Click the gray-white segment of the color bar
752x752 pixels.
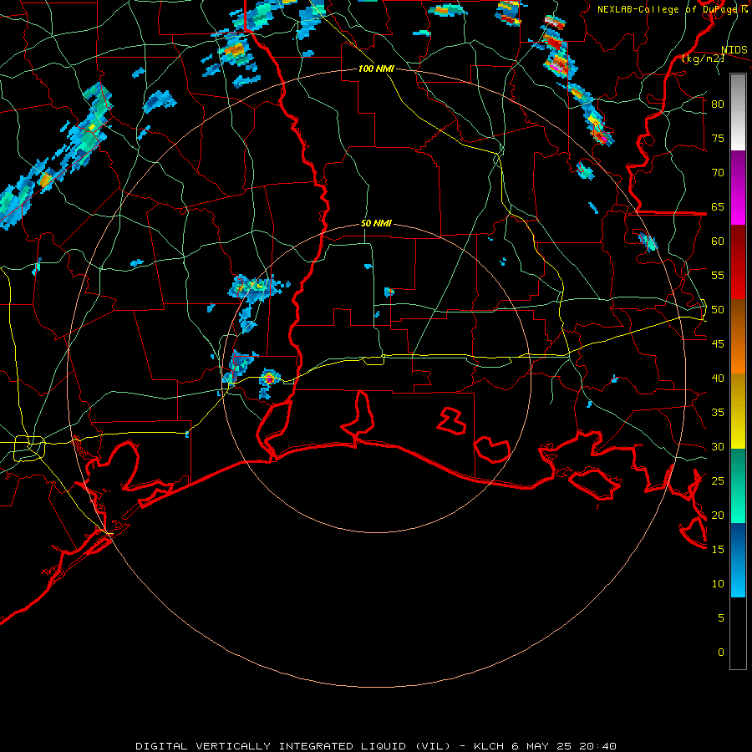(x=738, y=112)
